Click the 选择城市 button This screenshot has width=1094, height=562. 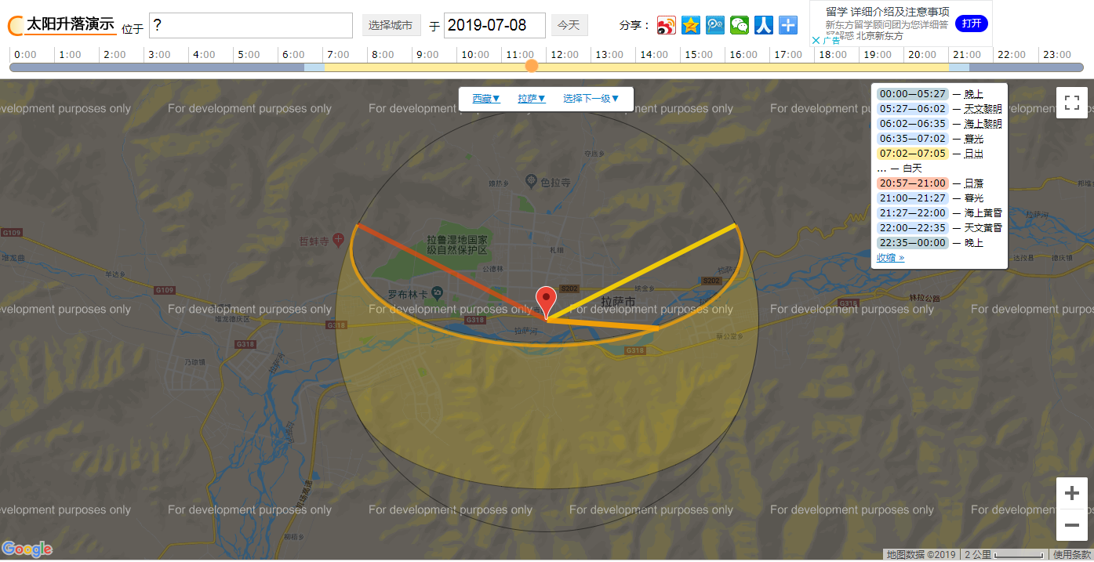tap(391, 25)
